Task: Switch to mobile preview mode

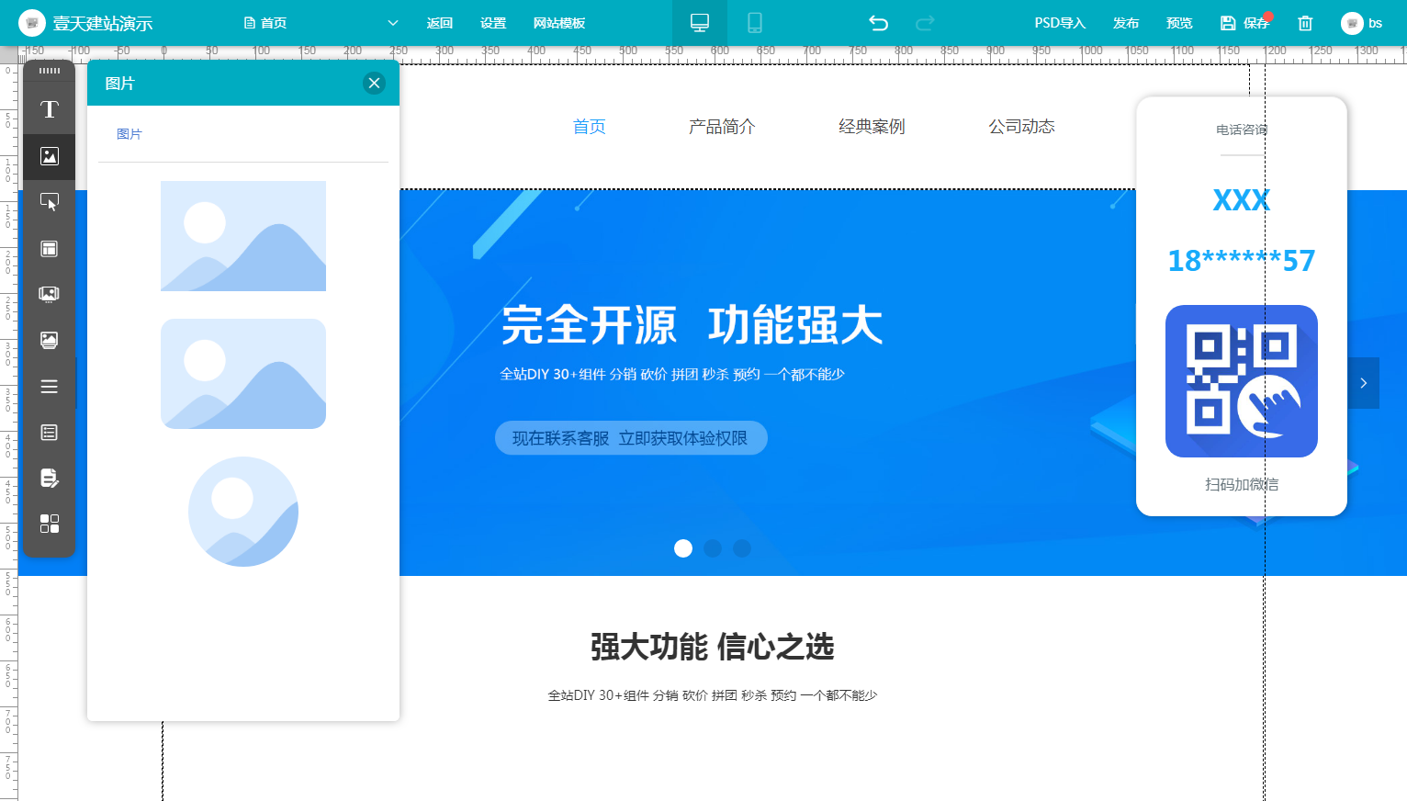Action: 755,23
